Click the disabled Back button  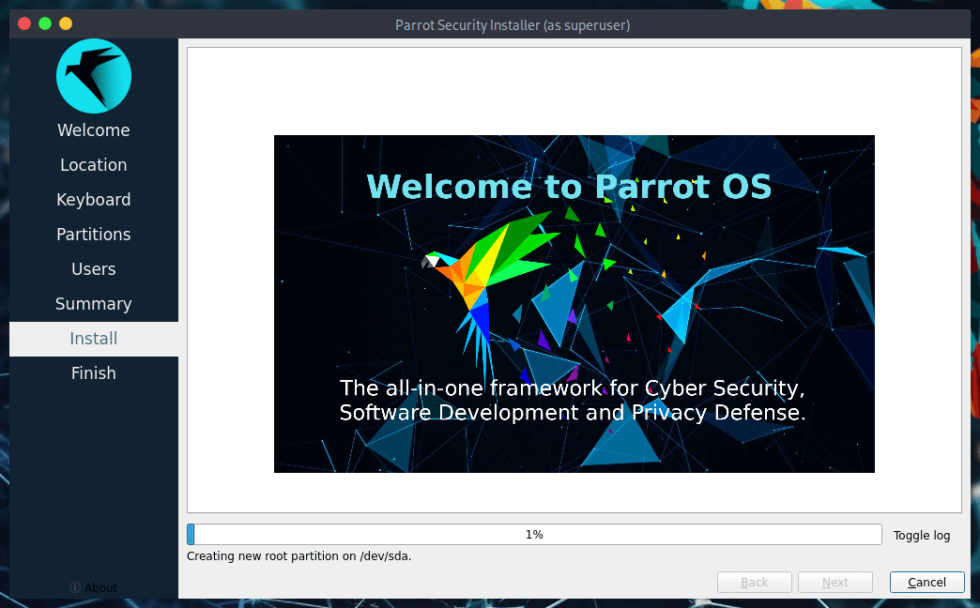click(754, 582)
